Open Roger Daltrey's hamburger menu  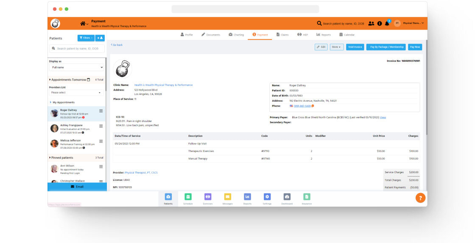(x=101, y=111)
